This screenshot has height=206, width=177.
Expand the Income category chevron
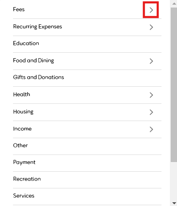[151, 129]
